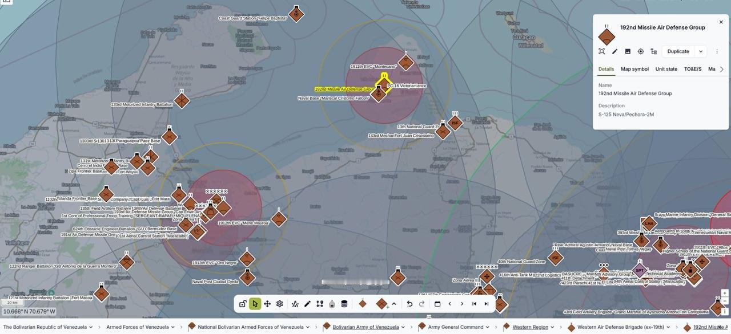Step to next event in timeline
Image resolution: width=731 pixels, height=334 pixels.
coord(462,304)
